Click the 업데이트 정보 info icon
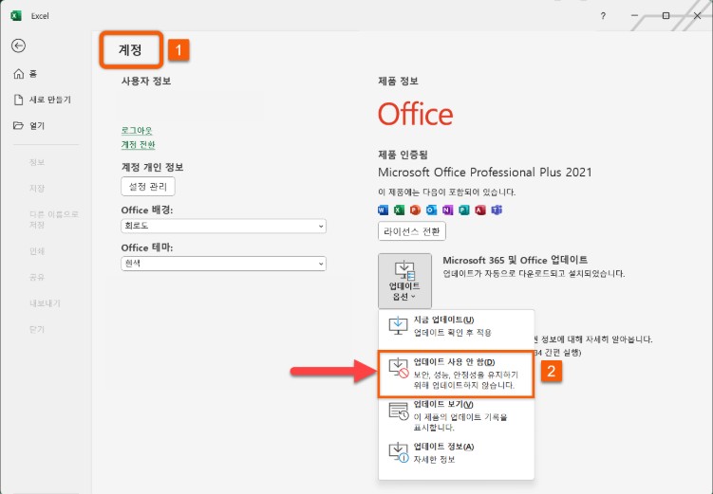 click(399, 452)
